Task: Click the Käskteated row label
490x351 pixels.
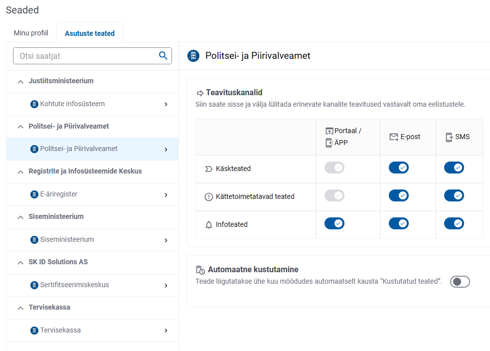Action: [x=233, y=169]
